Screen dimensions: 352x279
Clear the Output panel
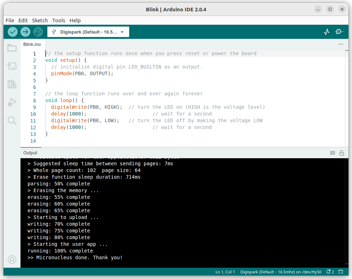pyautogui.click(x=333, y=153)
